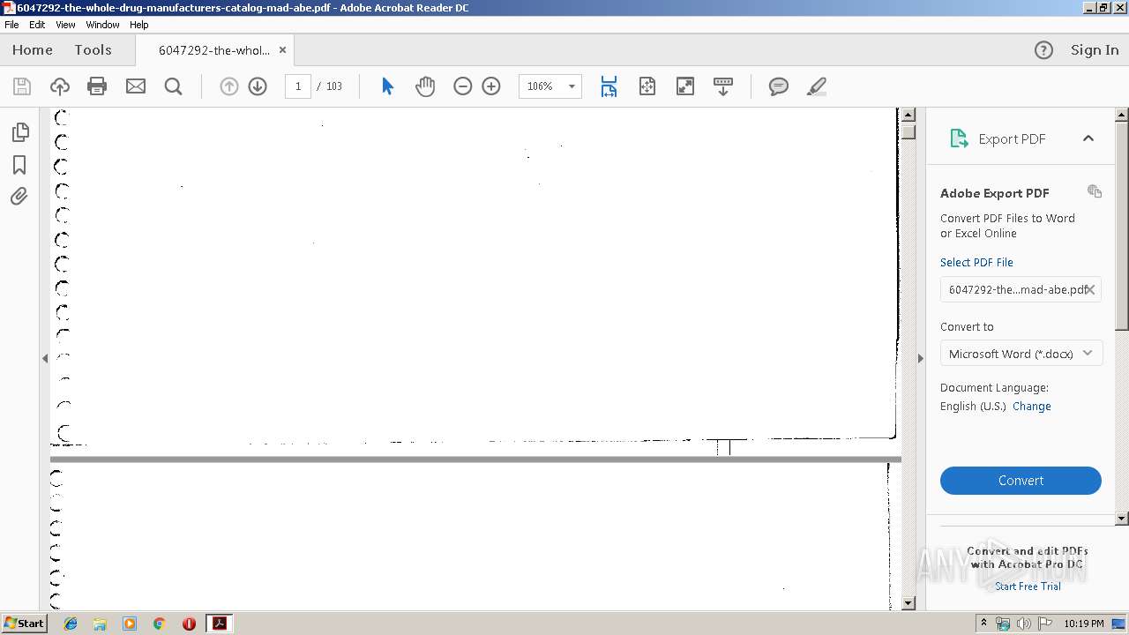
Task: Zoom in with the plus circle
Action: coord(491,86)
